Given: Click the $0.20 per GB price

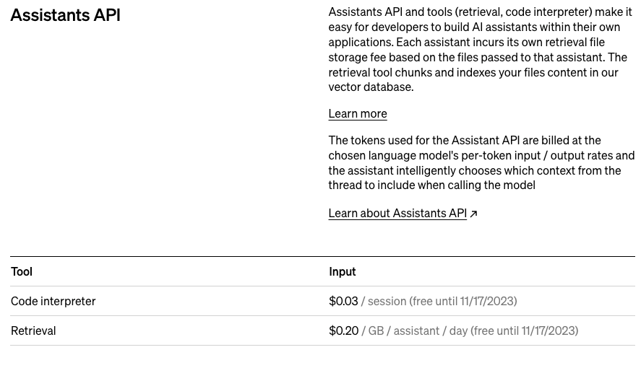Looking at the screenshot, I should [x=344, y=331].
